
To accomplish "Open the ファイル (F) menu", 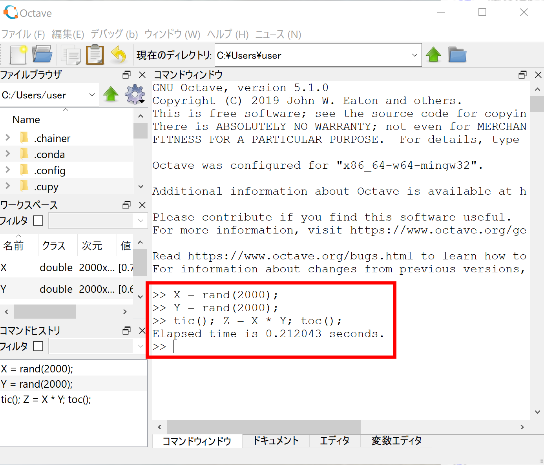I will [x=23, y=35].
